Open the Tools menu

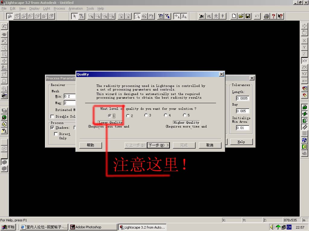(x=90, y=8)
